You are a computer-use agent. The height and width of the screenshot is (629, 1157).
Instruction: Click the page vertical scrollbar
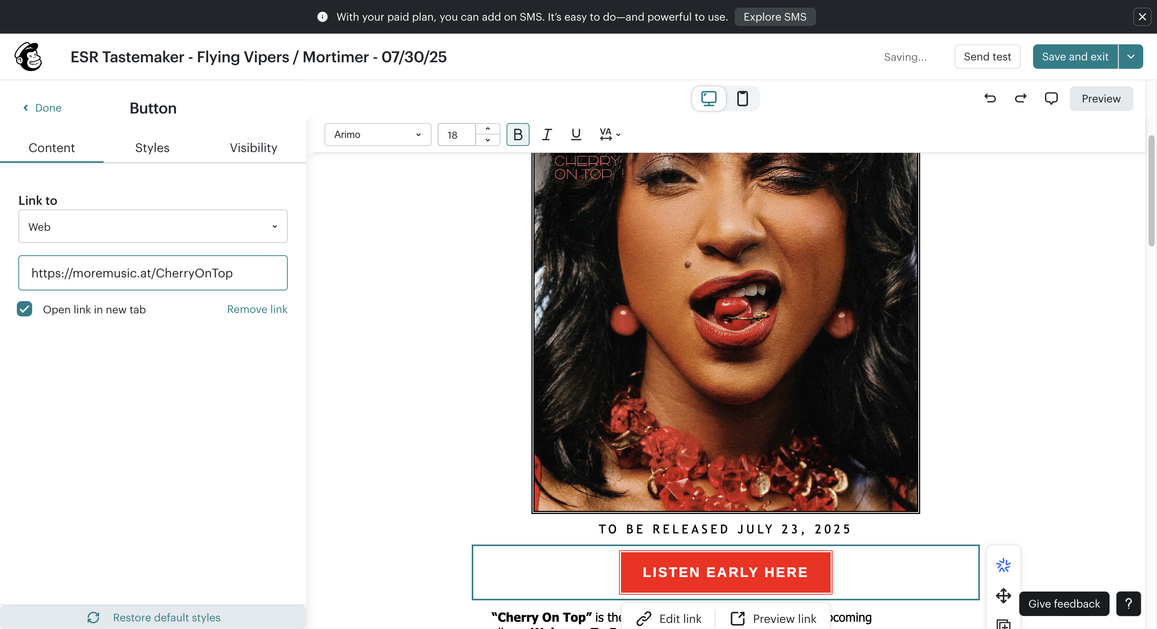pos(1151,191)
